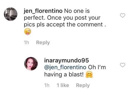The height and width of the screenshot is (91, 134).
Task: Click the word 'perfect.' in first comment
Action: pyautogui.click(x=34, y=18)
